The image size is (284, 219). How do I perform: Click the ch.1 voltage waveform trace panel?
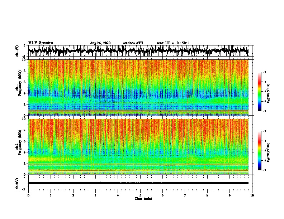(x=138, y=51)
